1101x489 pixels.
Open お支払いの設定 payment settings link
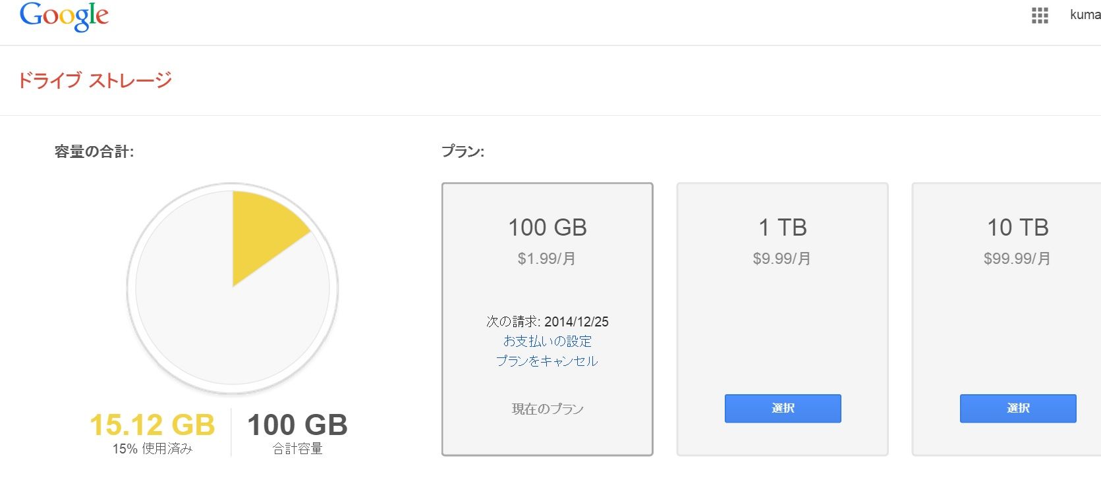(547, 341)
